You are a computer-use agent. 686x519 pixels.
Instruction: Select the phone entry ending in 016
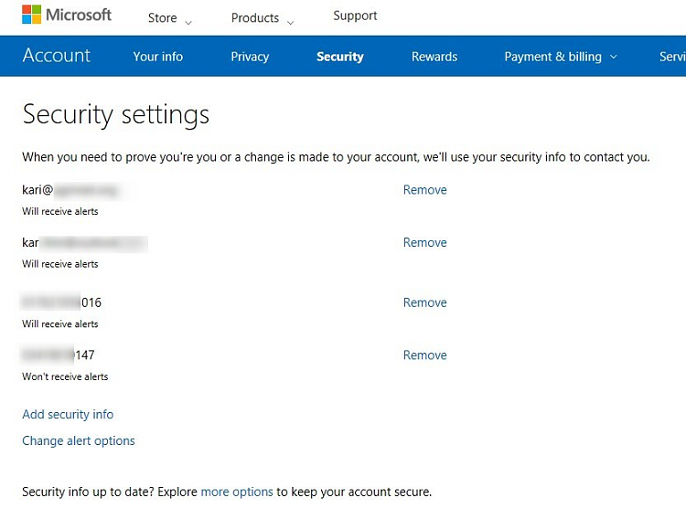click(62, 302)
